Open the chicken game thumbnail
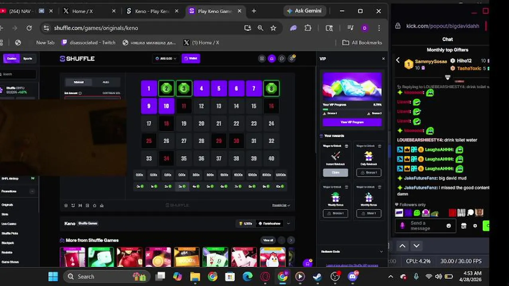The image size is (509, 286). [x=273, y=257]
